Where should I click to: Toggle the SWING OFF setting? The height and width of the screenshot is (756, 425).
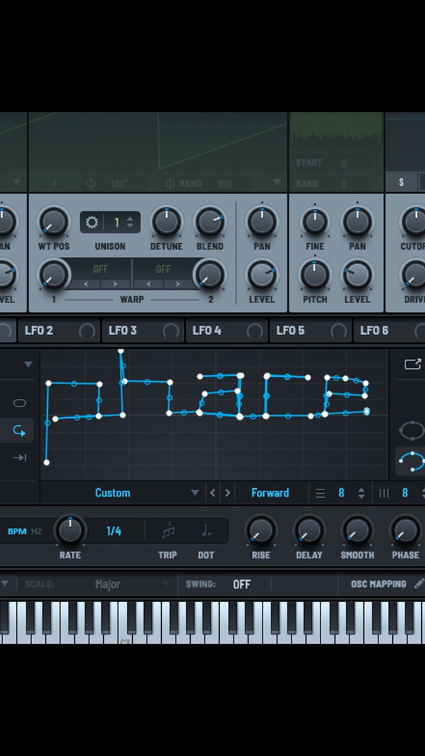(x=242, y=584)
